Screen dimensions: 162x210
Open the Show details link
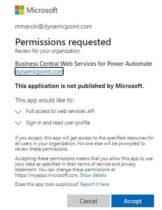93,175
